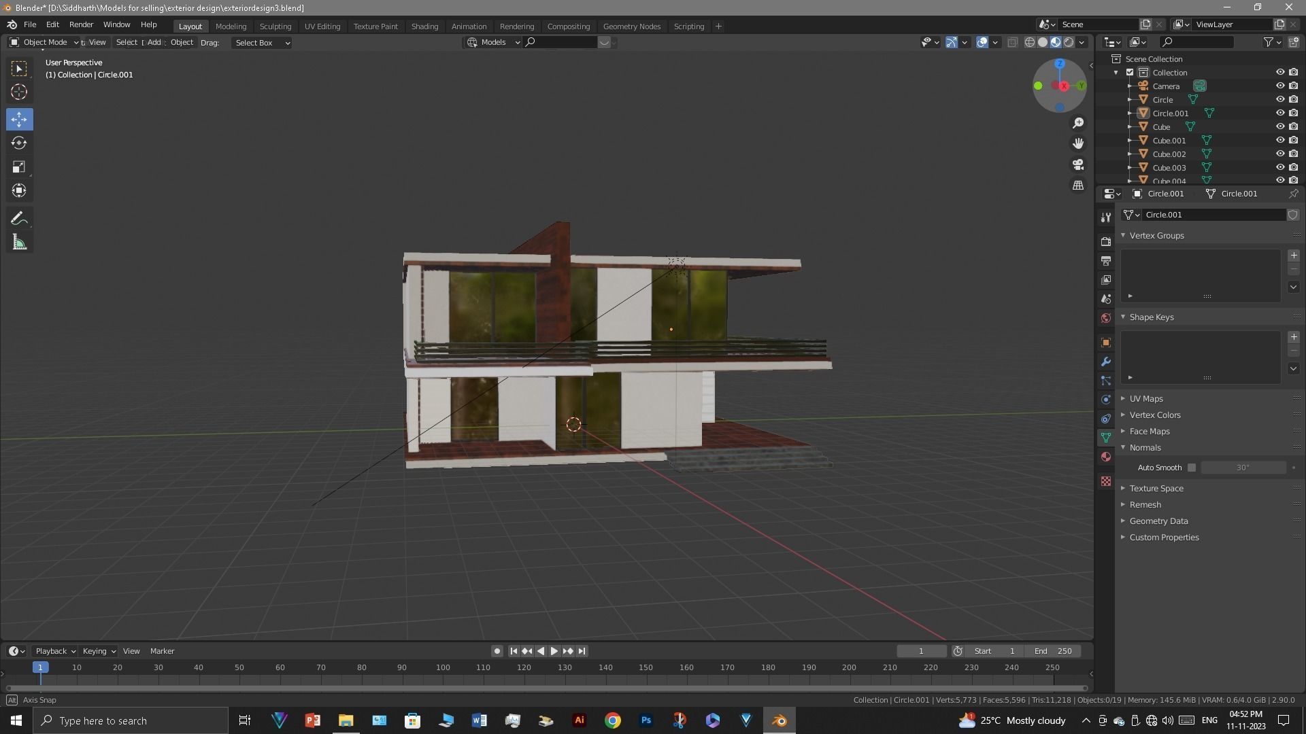Activate the Scale tool
The height and width of the screenshot is (734, 1306).
[19, 167]
